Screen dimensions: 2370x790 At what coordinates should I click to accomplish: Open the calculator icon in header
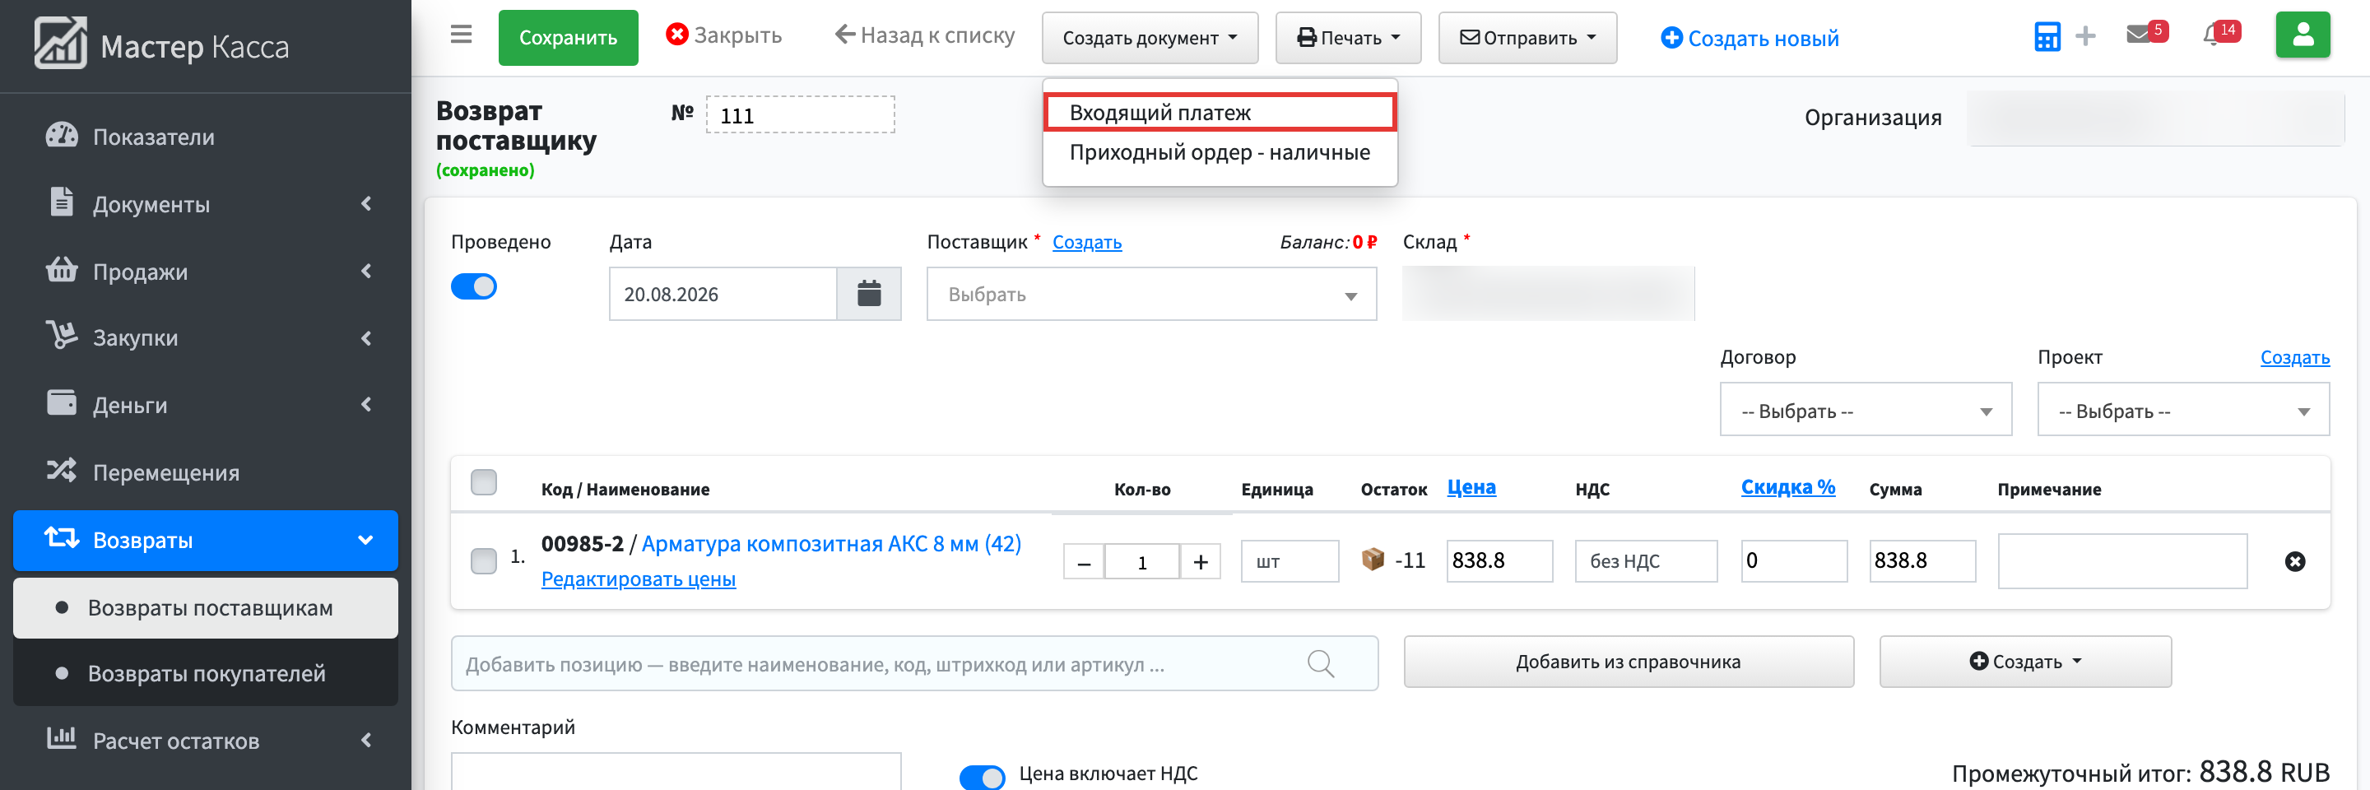click(x=2047, y=37)
